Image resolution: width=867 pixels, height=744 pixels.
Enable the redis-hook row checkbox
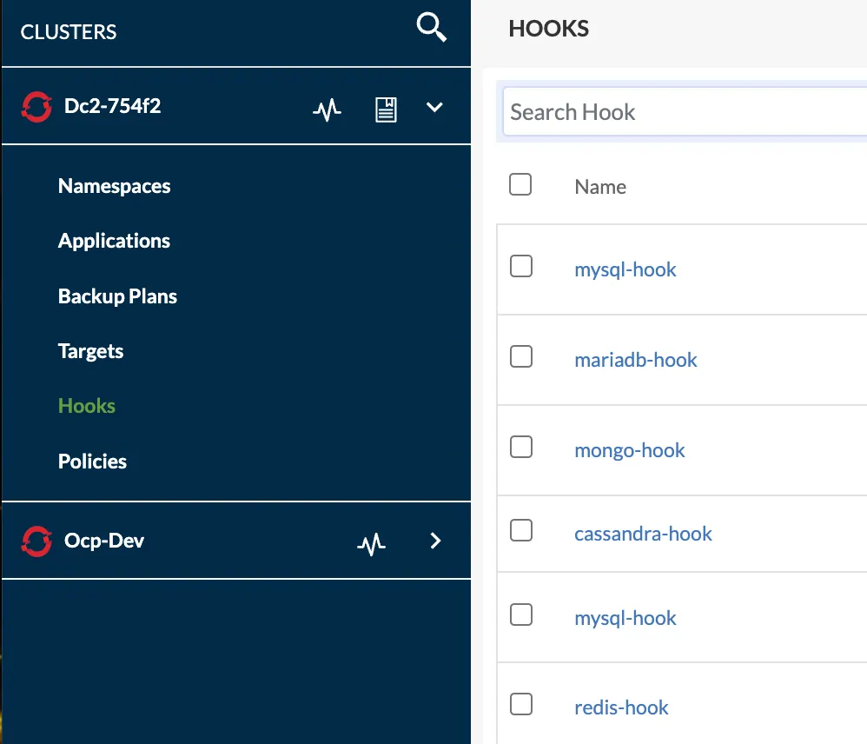click(x=521, y=704)
